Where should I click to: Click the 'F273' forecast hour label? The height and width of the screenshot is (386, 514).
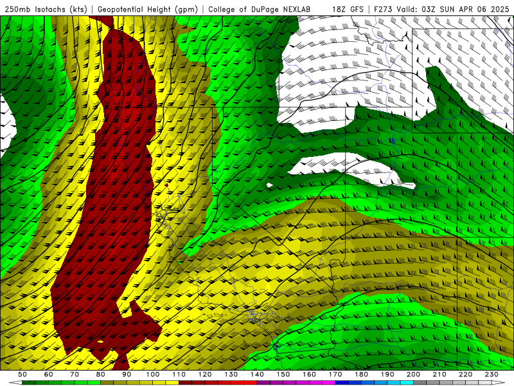pyautogui.click(x=384, y=9)
